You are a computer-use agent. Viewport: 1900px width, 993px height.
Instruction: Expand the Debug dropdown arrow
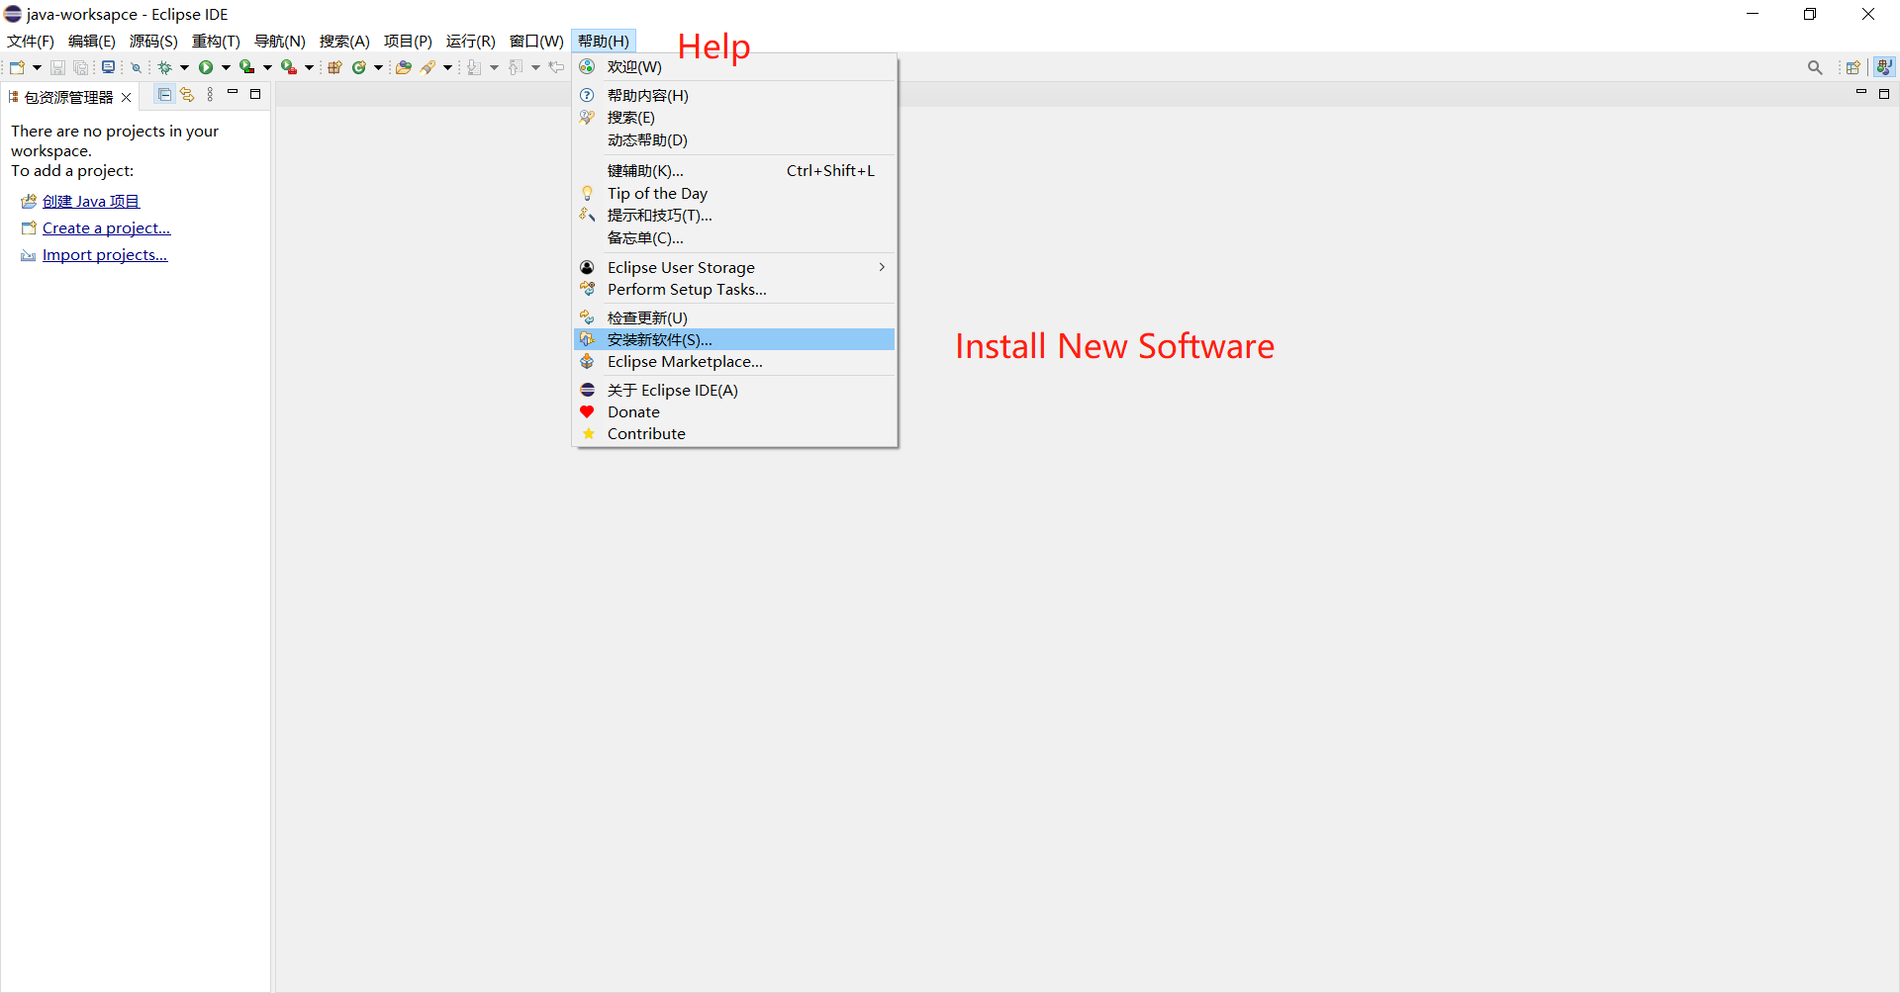click(x=184, y=67)
